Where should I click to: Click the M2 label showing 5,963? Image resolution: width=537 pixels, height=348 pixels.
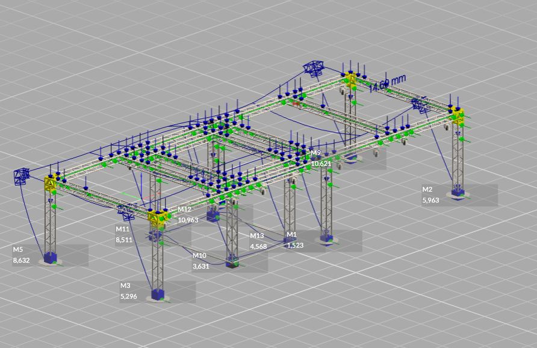(x=432, y=195)
